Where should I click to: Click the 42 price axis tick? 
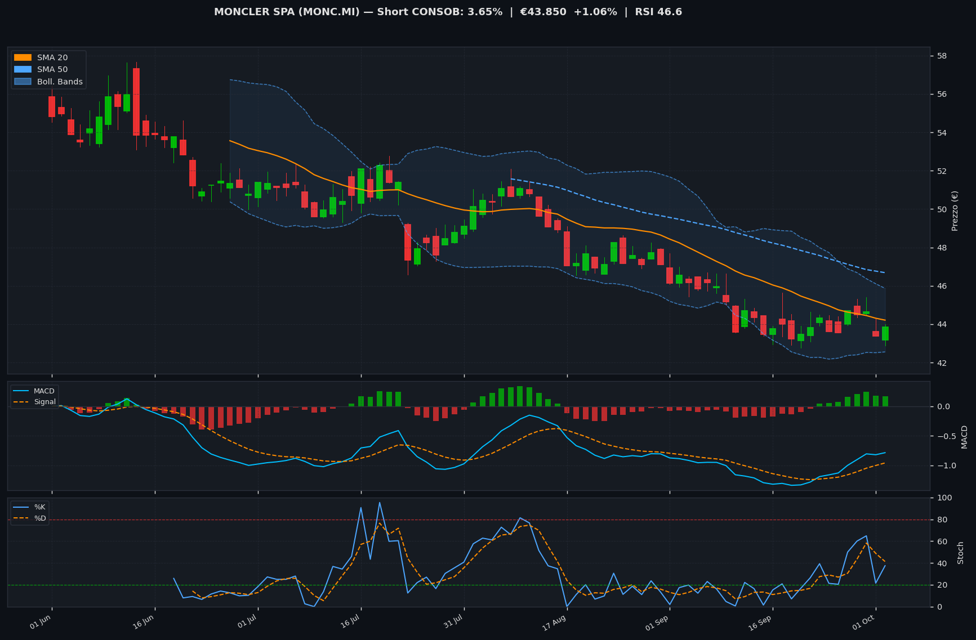point(942,363)
